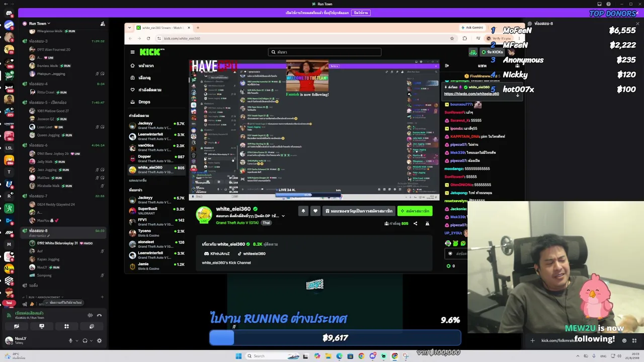Open the Drops page in Kick sidebar
The width and height of the screenshot is (644, 362).
[x=144, y=102]
